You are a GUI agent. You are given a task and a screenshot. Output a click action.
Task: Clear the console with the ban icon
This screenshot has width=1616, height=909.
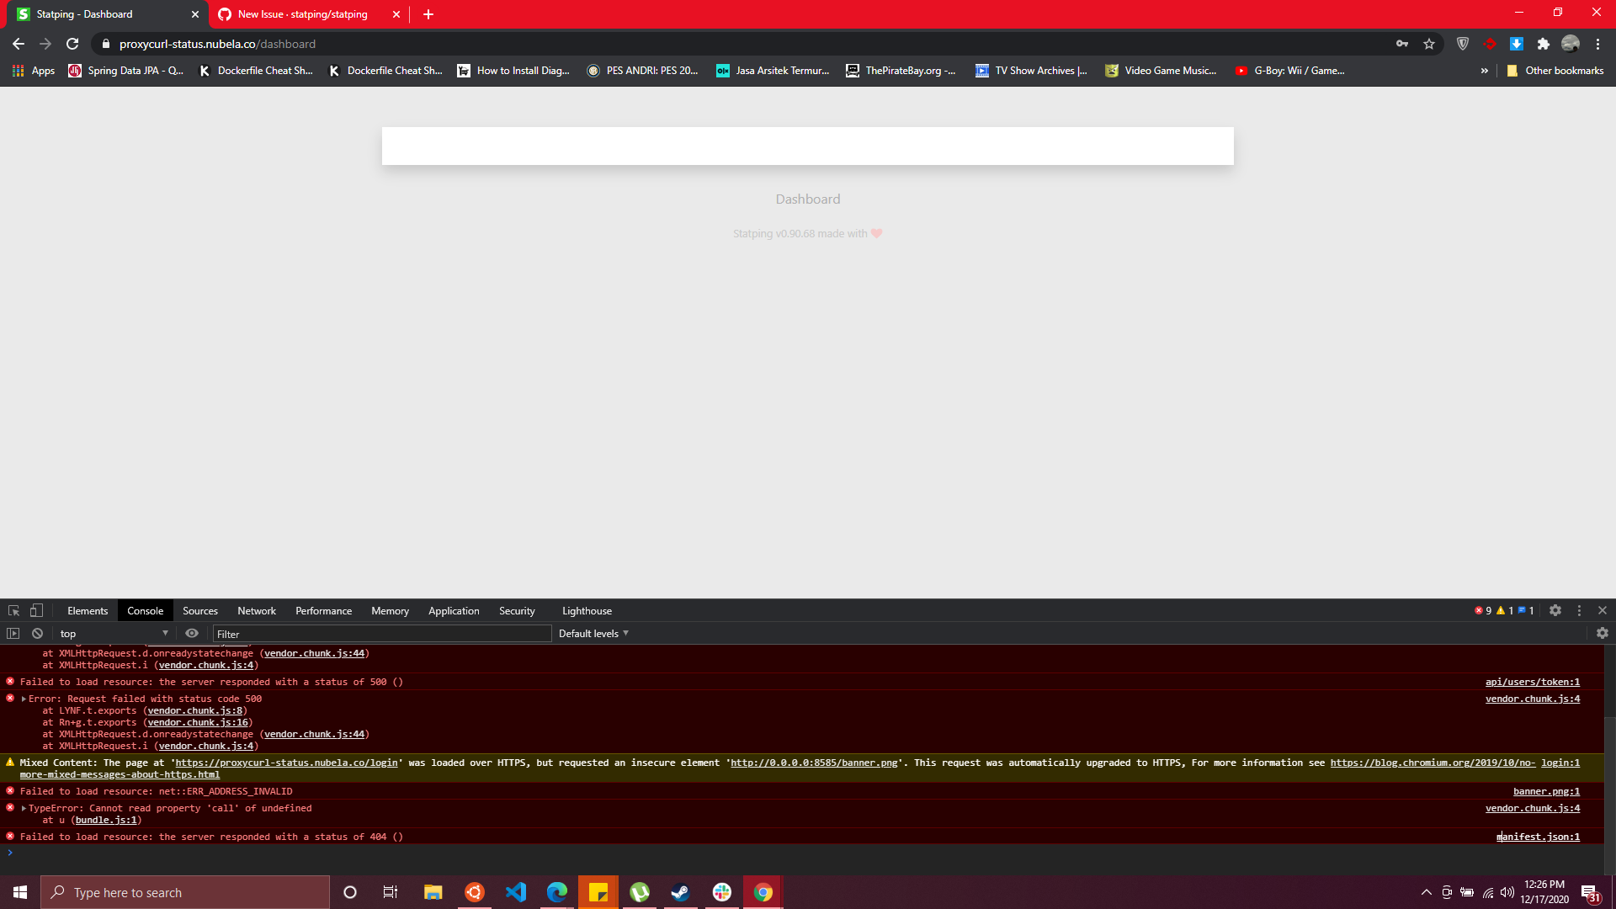(x=37, y=634)
